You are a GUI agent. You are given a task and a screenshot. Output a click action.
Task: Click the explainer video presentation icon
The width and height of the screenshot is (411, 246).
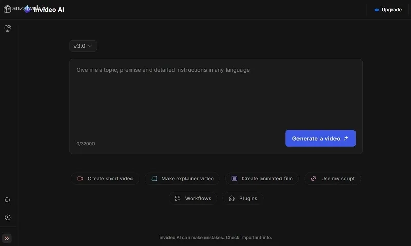point(155,178)
